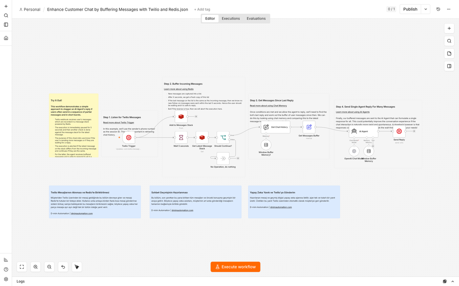The width and height of the screenshot is (459, 286).
Task: Select the Window Buffer Memory1 node
Action: 266,145
